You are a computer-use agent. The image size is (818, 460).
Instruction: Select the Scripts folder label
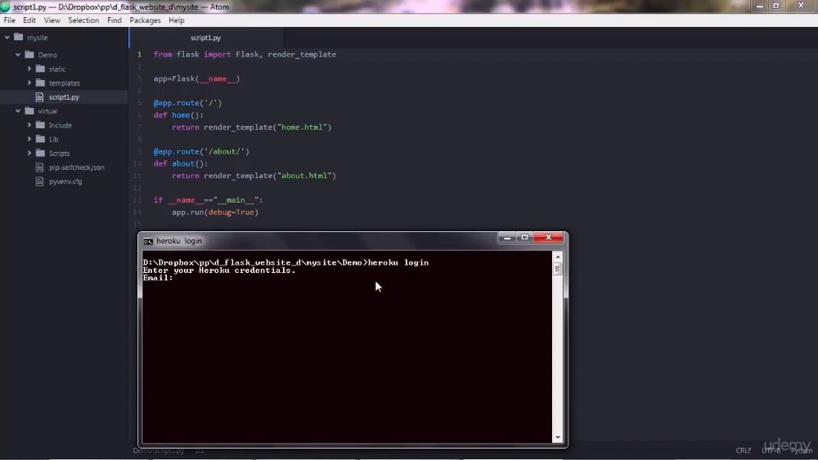pos(59,153)
